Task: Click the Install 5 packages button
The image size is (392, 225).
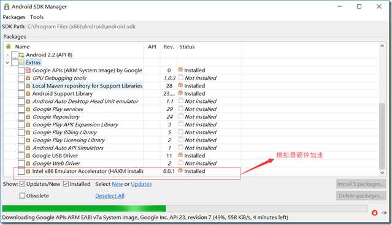Action: pyautogui.click(x=361, y=184)
